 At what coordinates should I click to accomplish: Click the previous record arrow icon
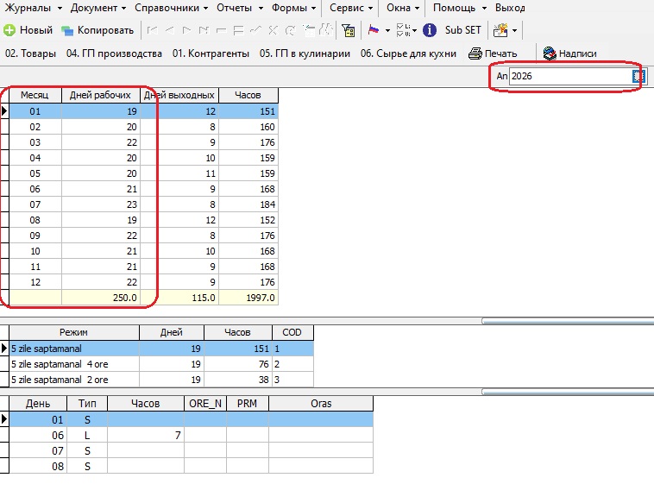coord(169,30)
